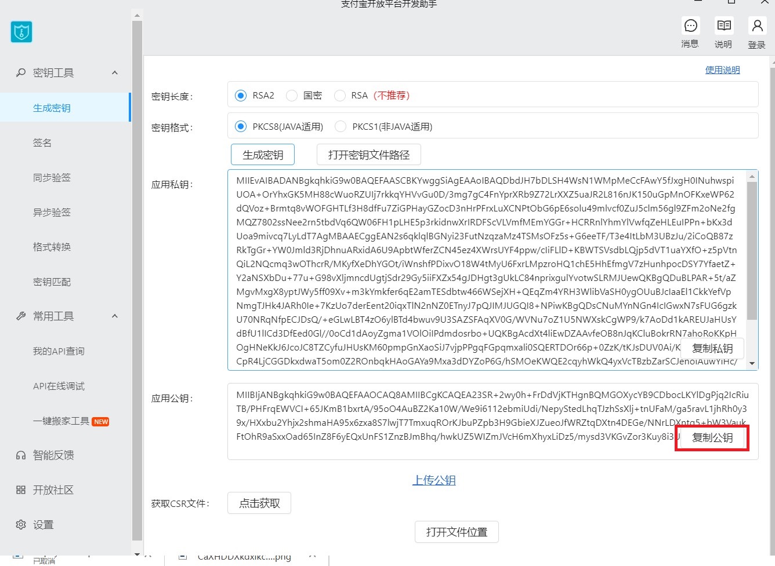The height and width of the screenshot is (566, 775).
Task: Click the 设置 gear icon
Action: [21, 525]
